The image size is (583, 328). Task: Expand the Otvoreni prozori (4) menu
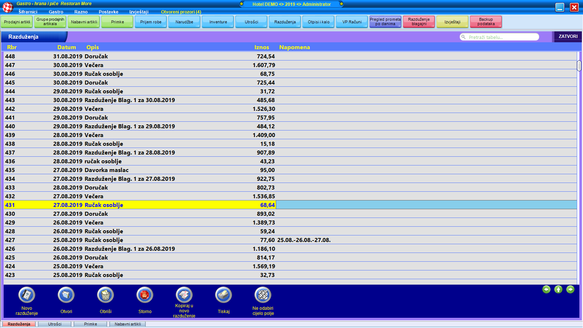[181, 12]
